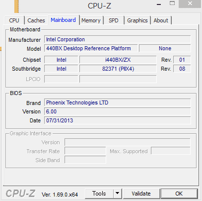Click the CPU-Z window title text
The height and width of the screenshot is (201, 202).
click(99, 6)
